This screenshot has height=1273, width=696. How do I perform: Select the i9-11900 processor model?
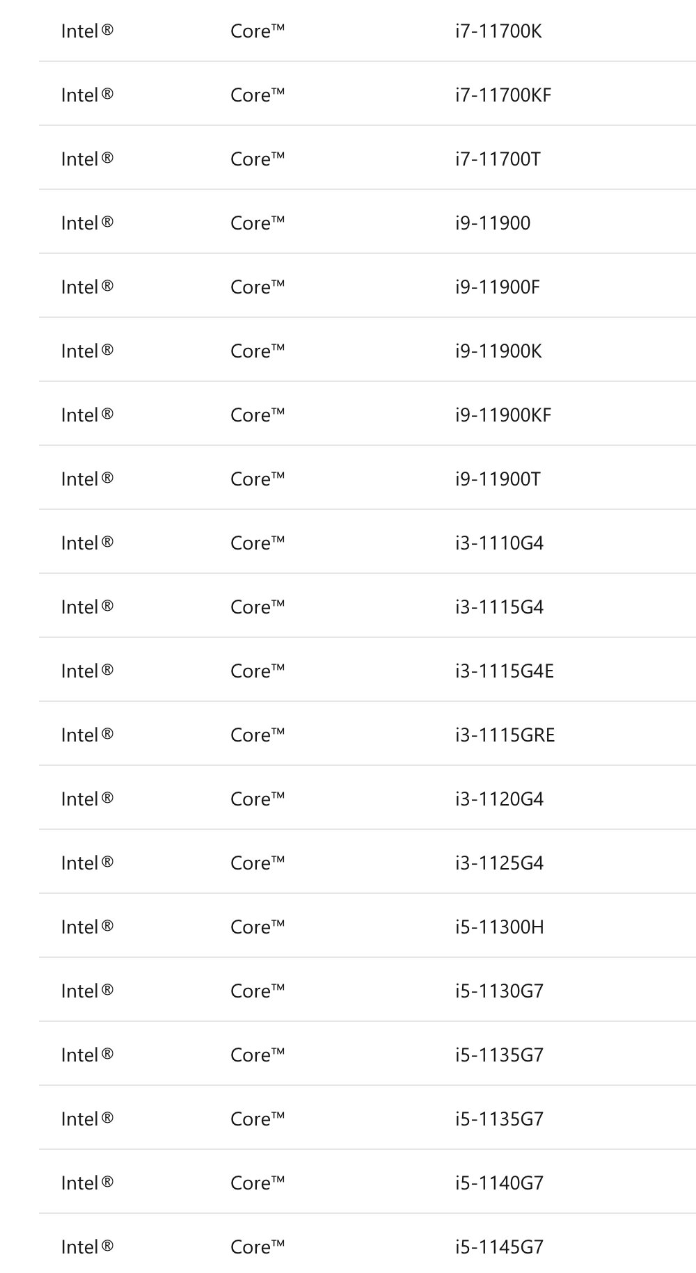[493, 223]
